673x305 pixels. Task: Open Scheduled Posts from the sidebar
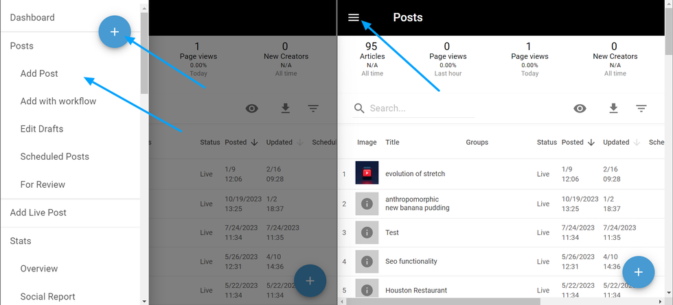point(55,156)
